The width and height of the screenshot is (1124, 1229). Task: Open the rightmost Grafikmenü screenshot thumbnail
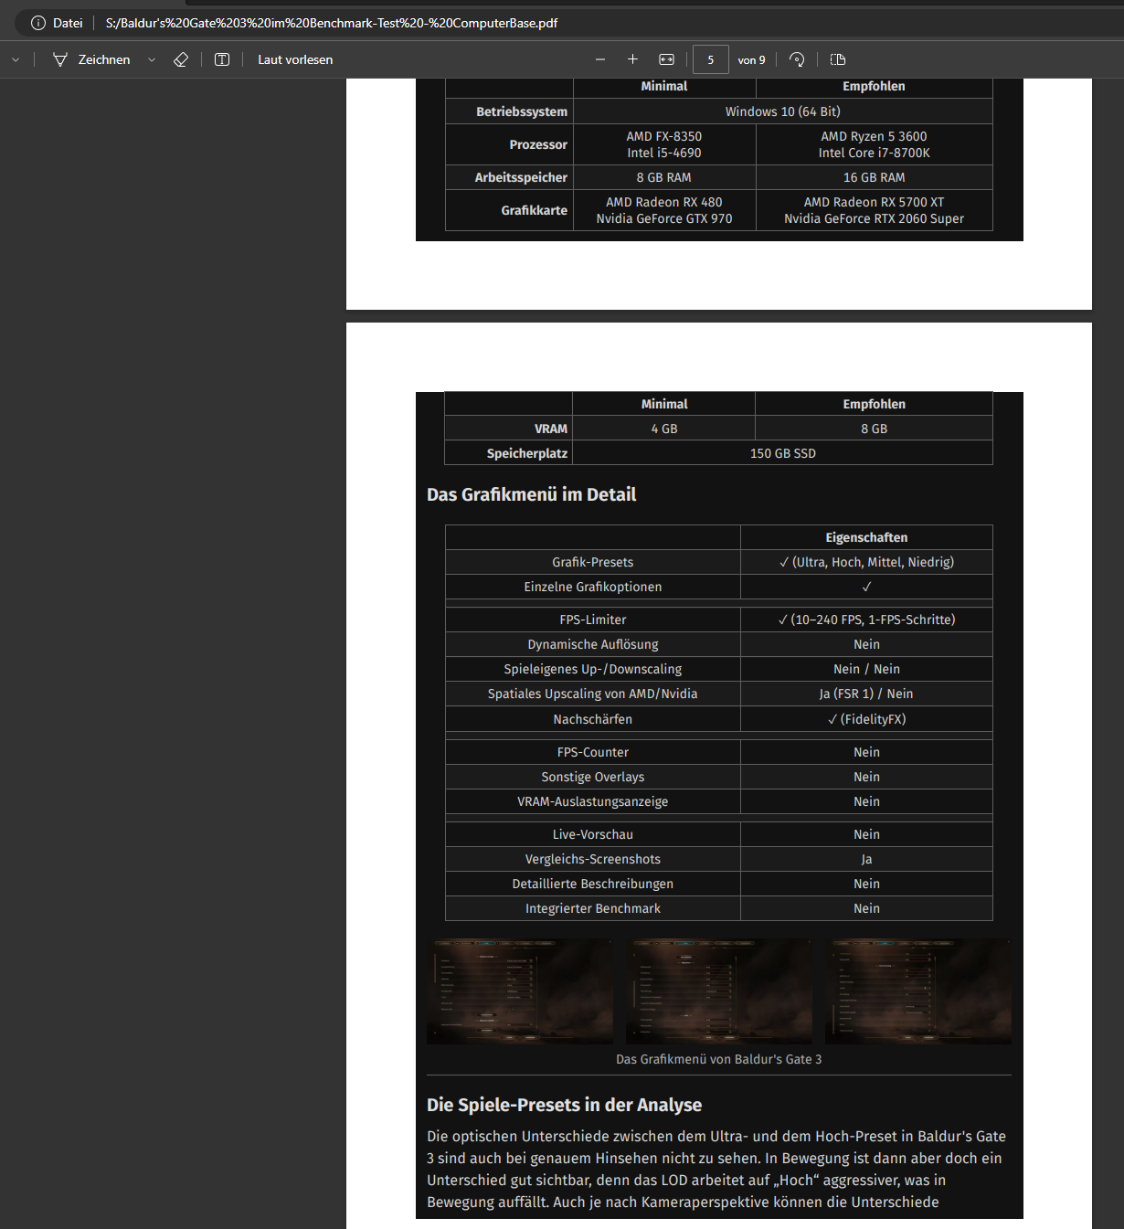pos(918,991)
